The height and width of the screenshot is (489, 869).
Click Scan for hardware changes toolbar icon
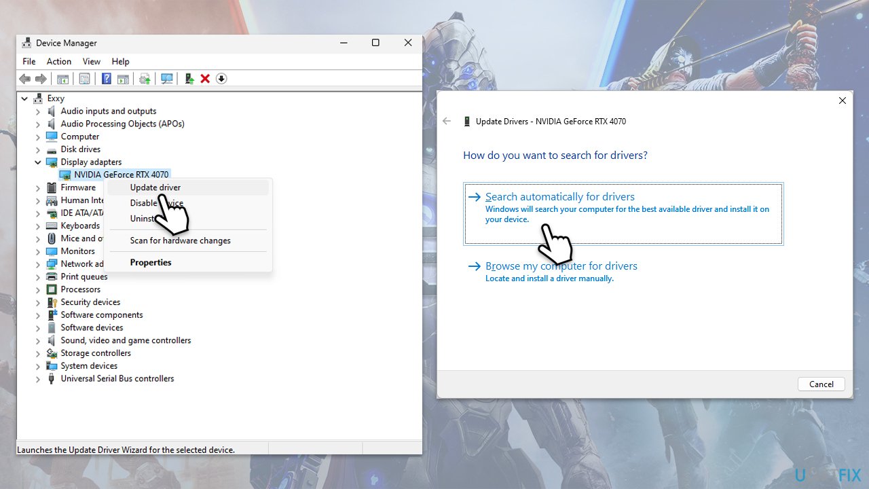pyautogui.click(x=167, y=79)
